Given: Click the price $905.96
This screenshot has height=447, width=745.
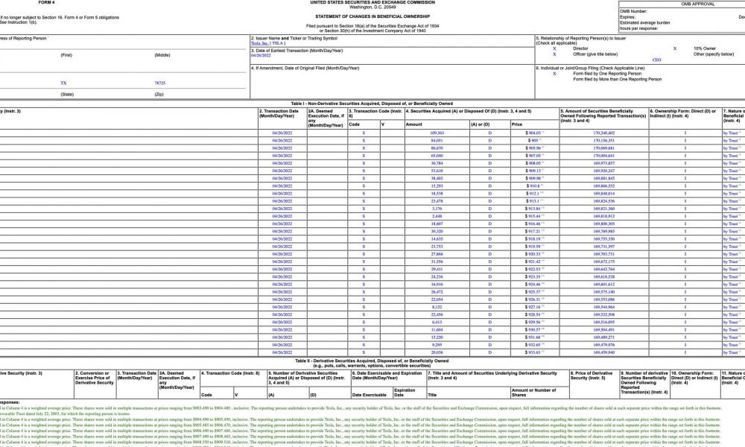Looking at the screenshot, I should pos(533,148).
